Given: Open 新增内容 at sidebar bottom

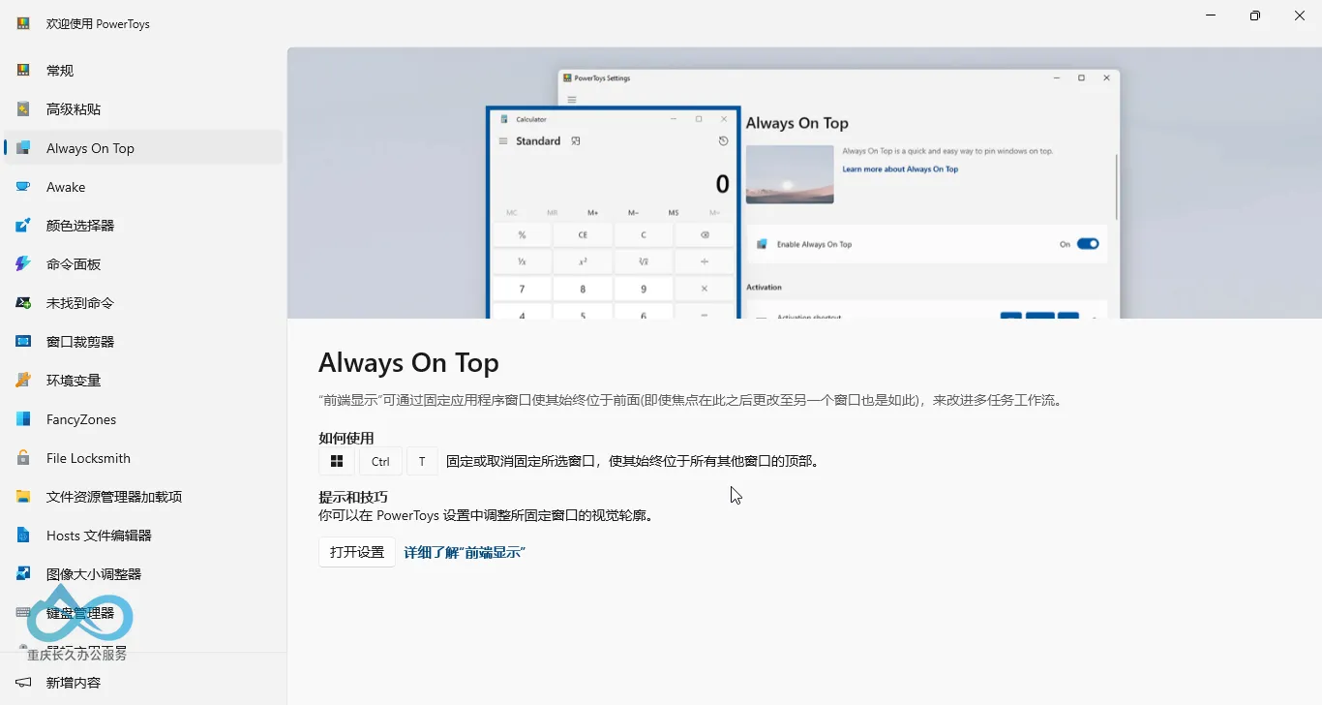Looking at the screenshot, I should pos(143,683).
